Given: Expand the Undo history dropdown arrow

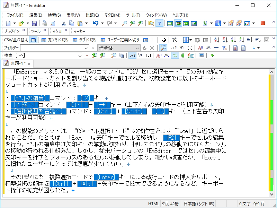Looking at the screenshot, I should coord(102,23).
